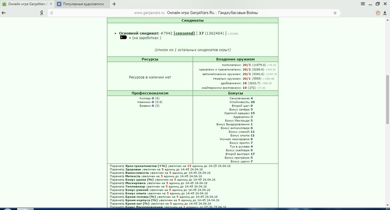Click the 'пистолетами: 20/3' row
This screenshot has width=390, height=210.
tap(249, 65)
